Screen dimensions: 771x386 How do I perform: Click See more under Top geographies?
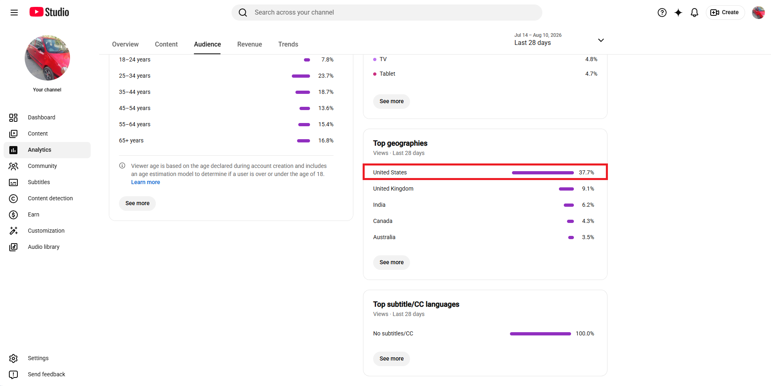(x=391, y=262)
